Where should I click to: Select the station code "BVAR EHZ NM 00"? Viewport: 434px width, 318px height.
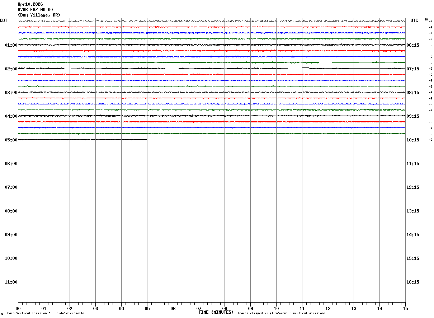[35, 10]
